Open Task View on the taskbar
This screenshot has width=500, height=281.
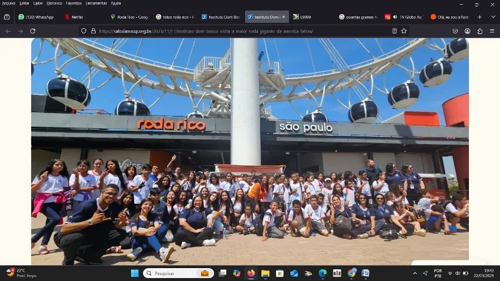pos(223,273)
